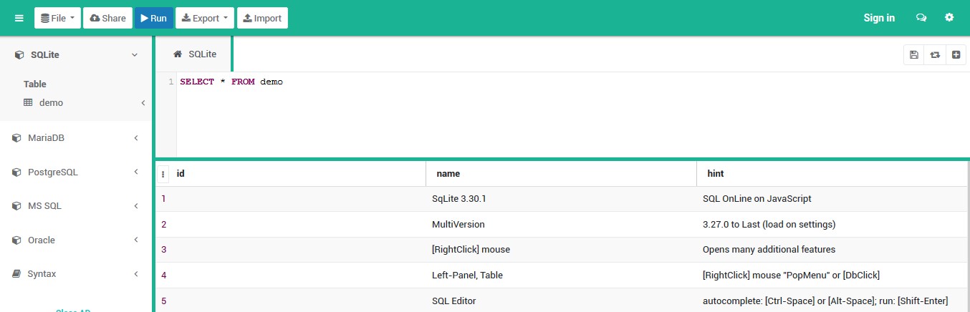Screen dimensions: 970x312
Task: Click row id 4 cell
Action: pyautogui.click(x=291, y=275)
